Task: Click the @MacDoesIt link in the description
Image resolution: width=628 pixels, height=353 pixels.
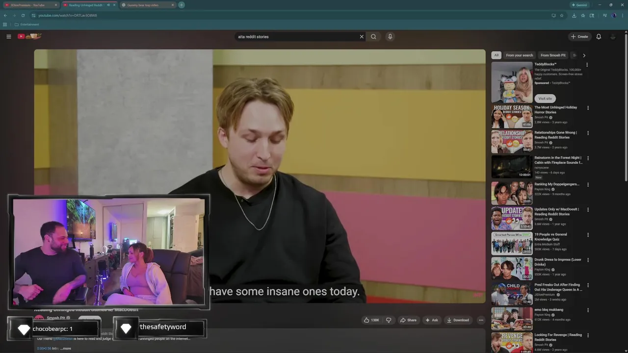Action: 63,339
